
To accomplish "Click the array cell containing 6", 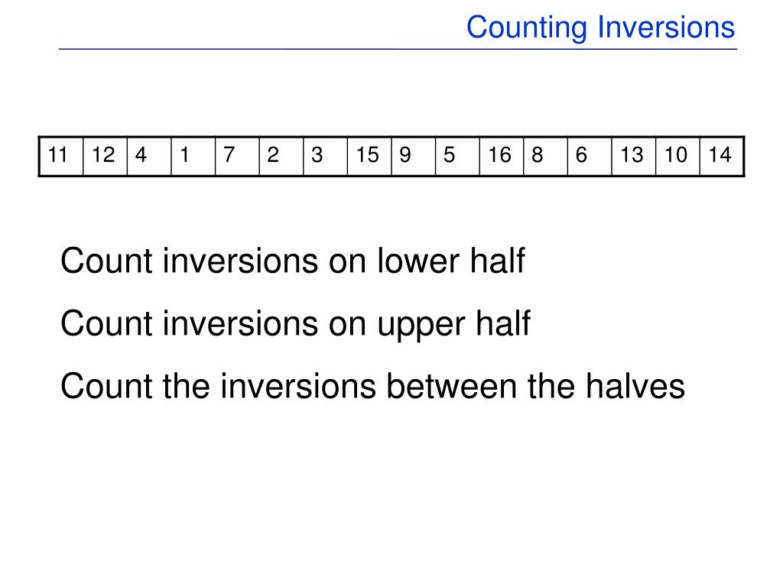I will pos(590,156).
